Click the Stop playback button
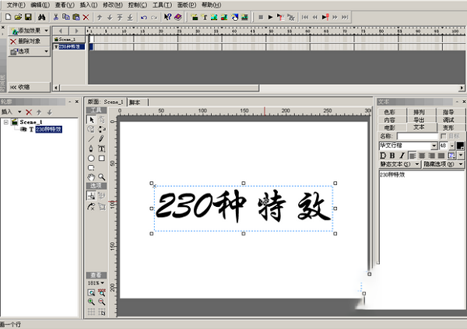 pos(261,17)
